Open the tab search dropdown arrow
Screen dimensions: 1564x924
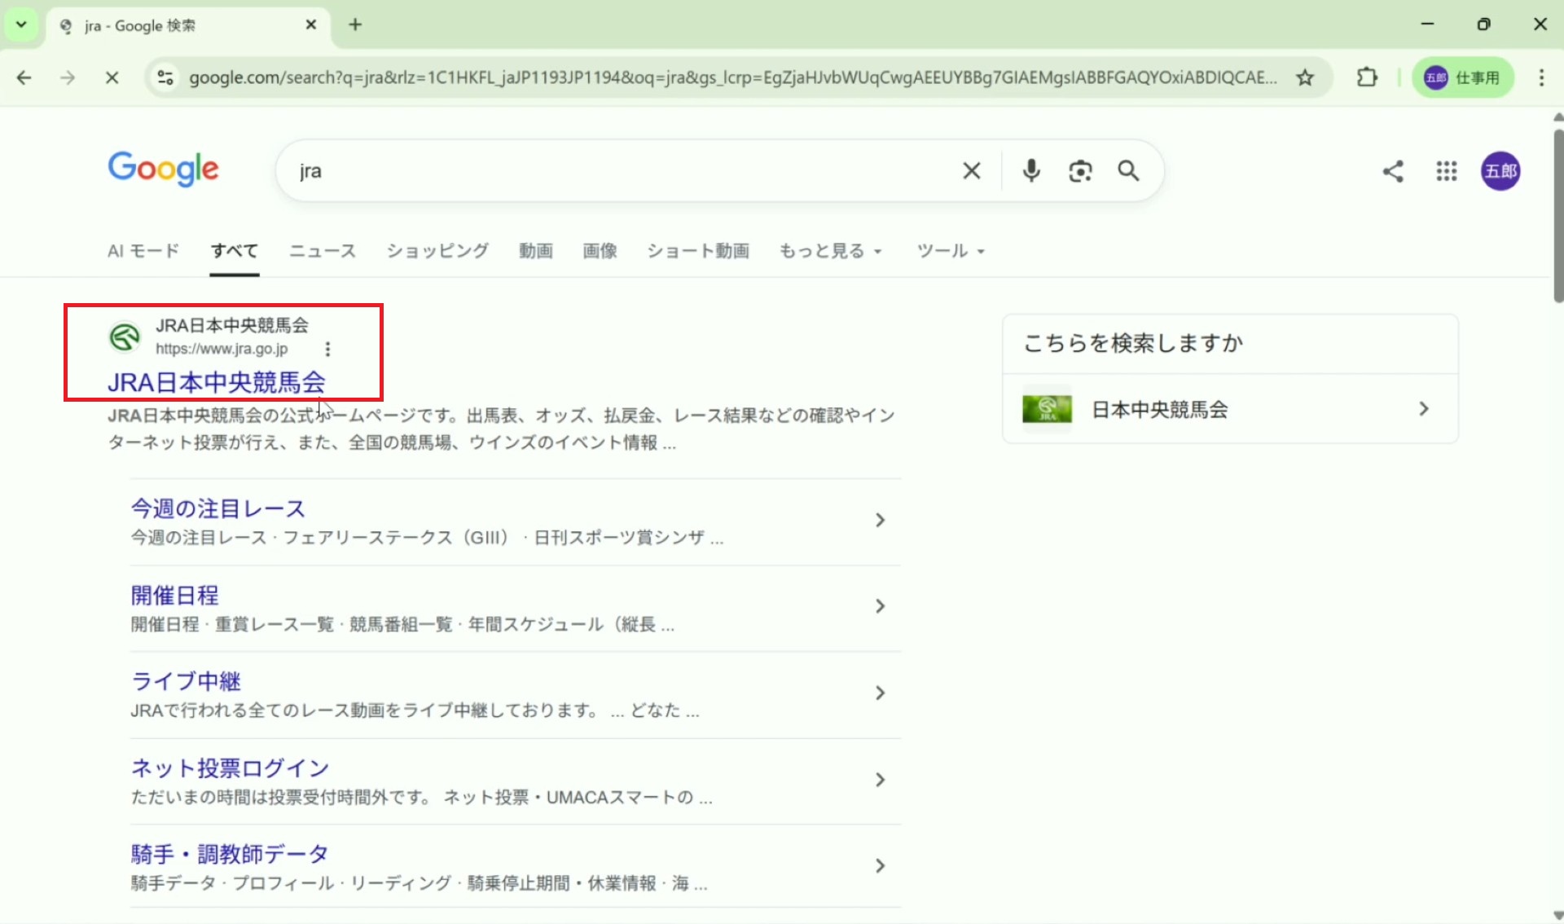(x=21, y=24)
